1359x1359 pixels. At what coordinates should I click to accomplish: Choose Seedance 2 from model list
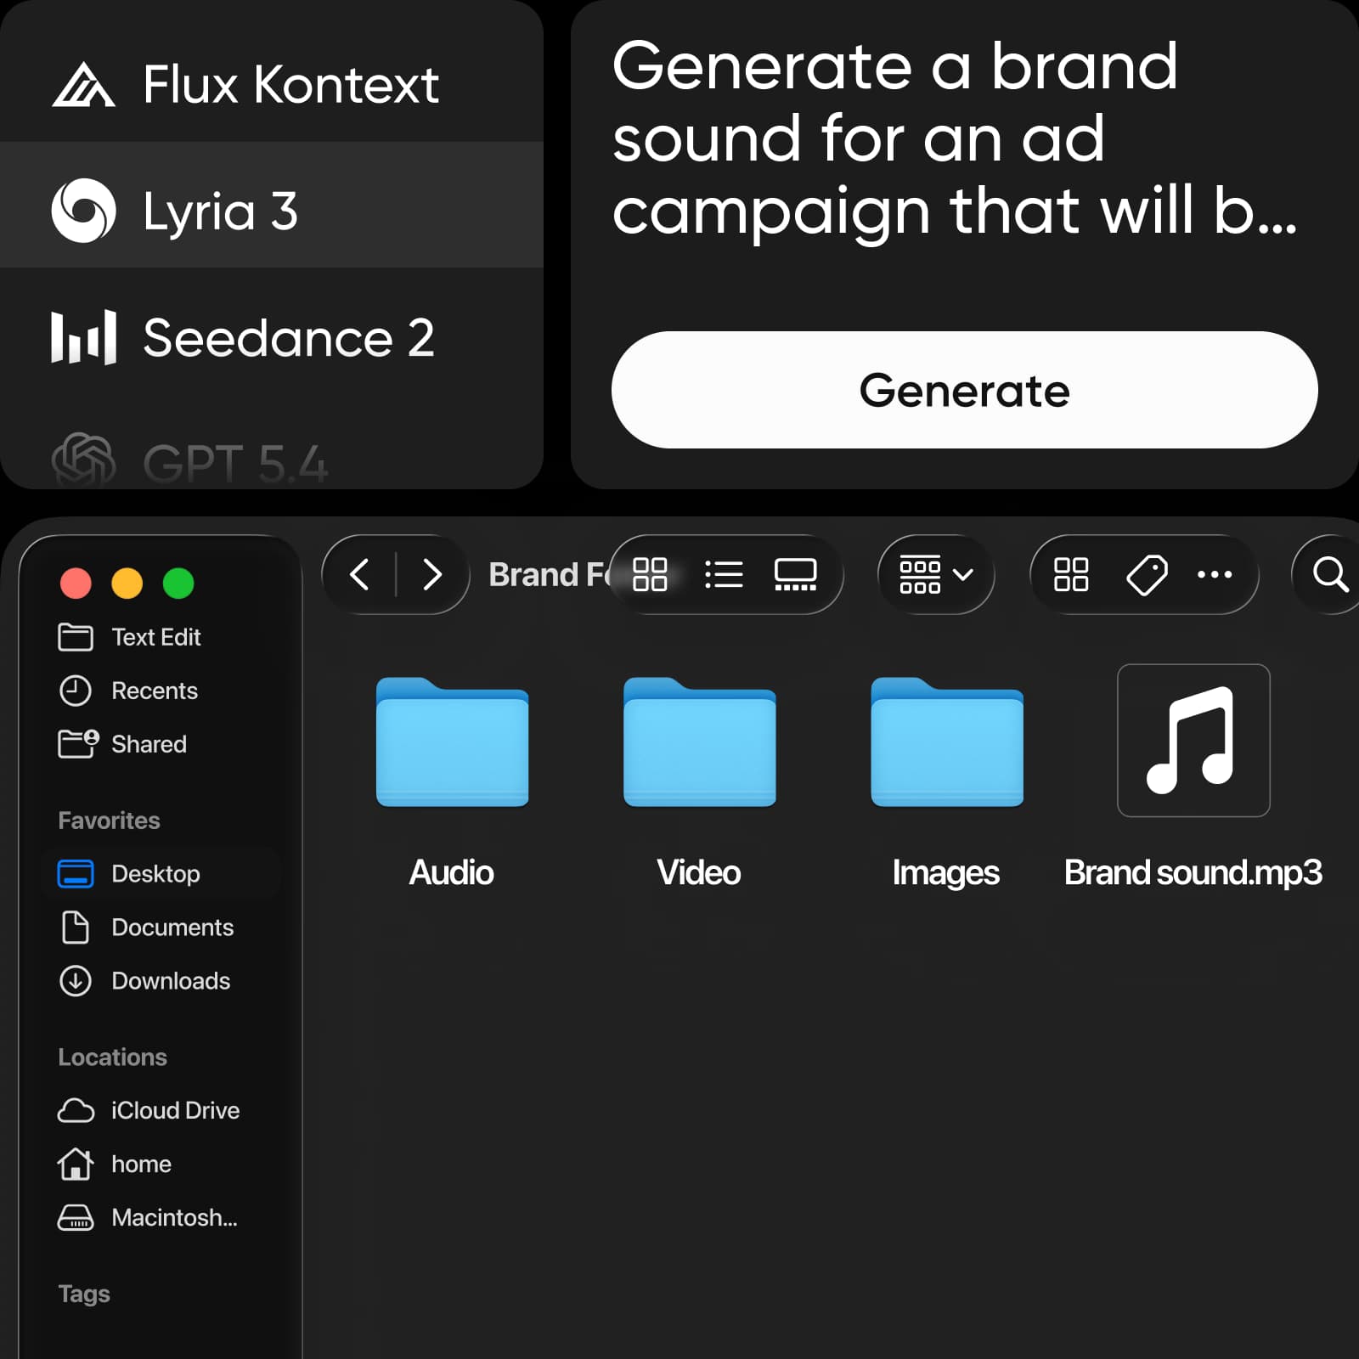(272, 338)
